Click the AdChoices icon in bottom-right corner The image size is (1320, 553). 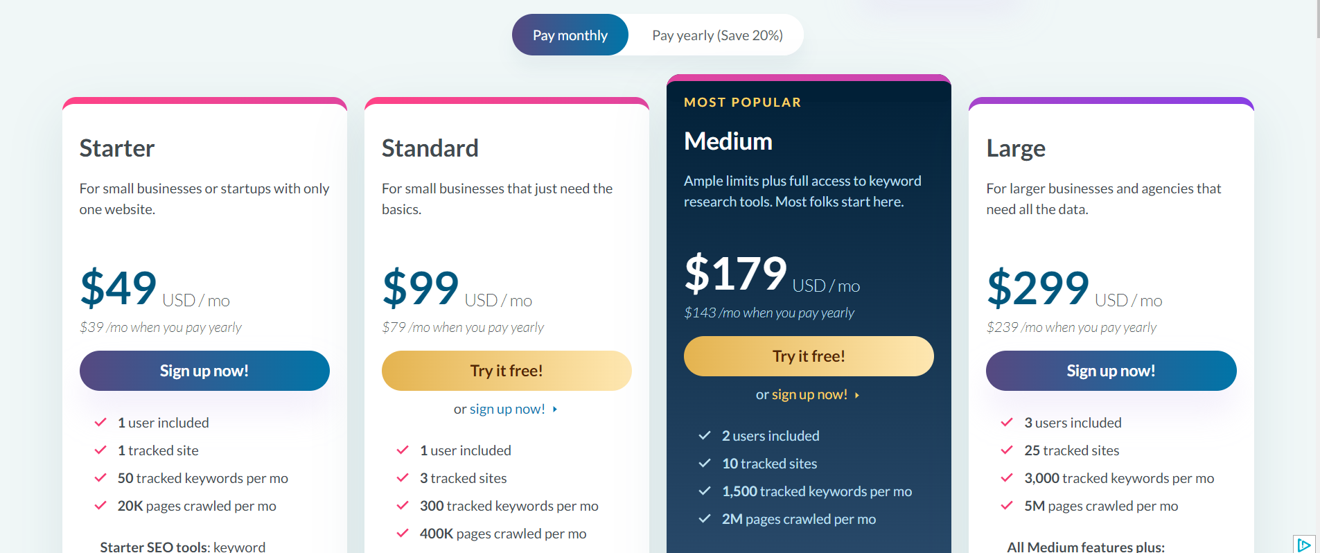(1305, 544)
